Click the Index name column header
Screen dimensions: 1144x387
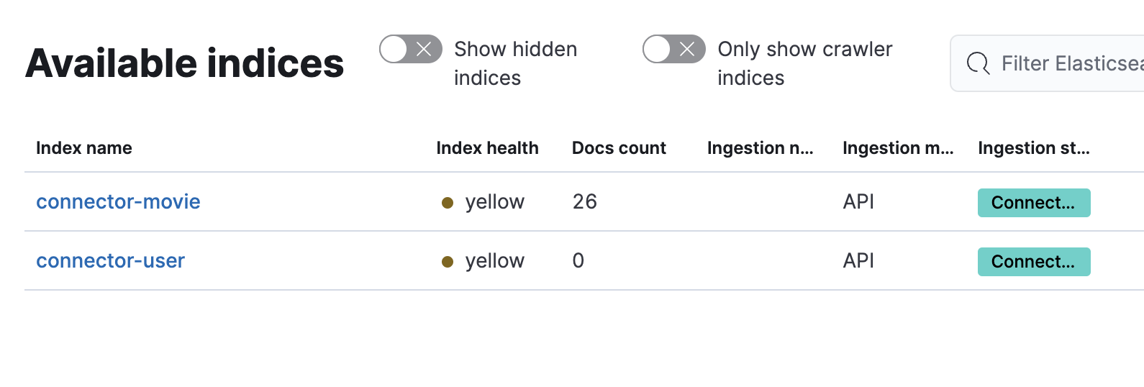pyautogui.click(x=84, y=148)
